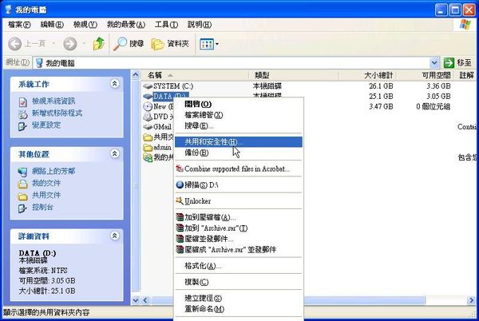The height and width of the screenshot is (321, 479).
Task: Open 控制台 control panel link
Action: pyautogui.click(x=43, y=207)
